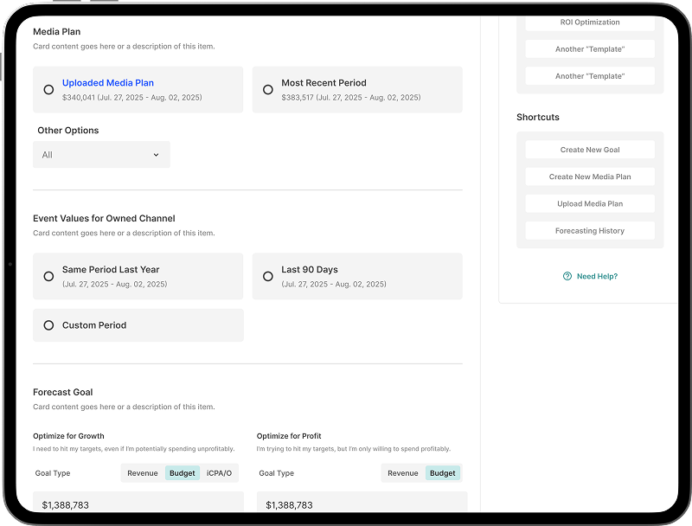Image resolution: width=692 pixels, height=526 pixels.
Task: Select the Custom Period radio button
Action: (49, 325)
